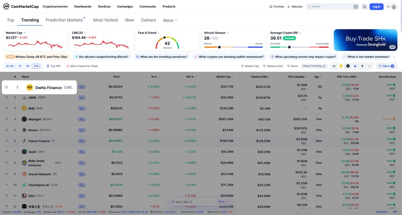402x215 pixels.
Task: Open the Cryptocurrencies menu
Action: 55,7
